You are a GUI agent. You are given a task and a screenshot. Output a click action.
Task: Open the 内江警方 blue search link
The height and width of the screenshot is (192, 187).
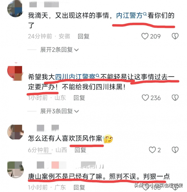coord(129,16)
